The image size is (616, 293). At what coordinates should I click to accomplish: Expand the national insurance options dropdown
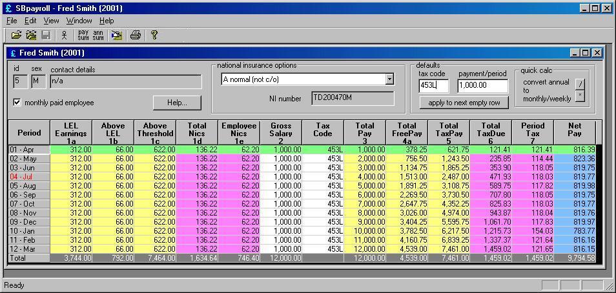click(x=389, y=79)
